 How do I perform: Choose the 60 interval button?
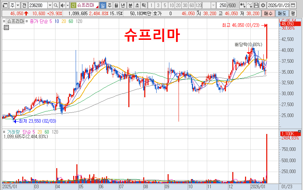pyautogui.click(x=192, y=5)
